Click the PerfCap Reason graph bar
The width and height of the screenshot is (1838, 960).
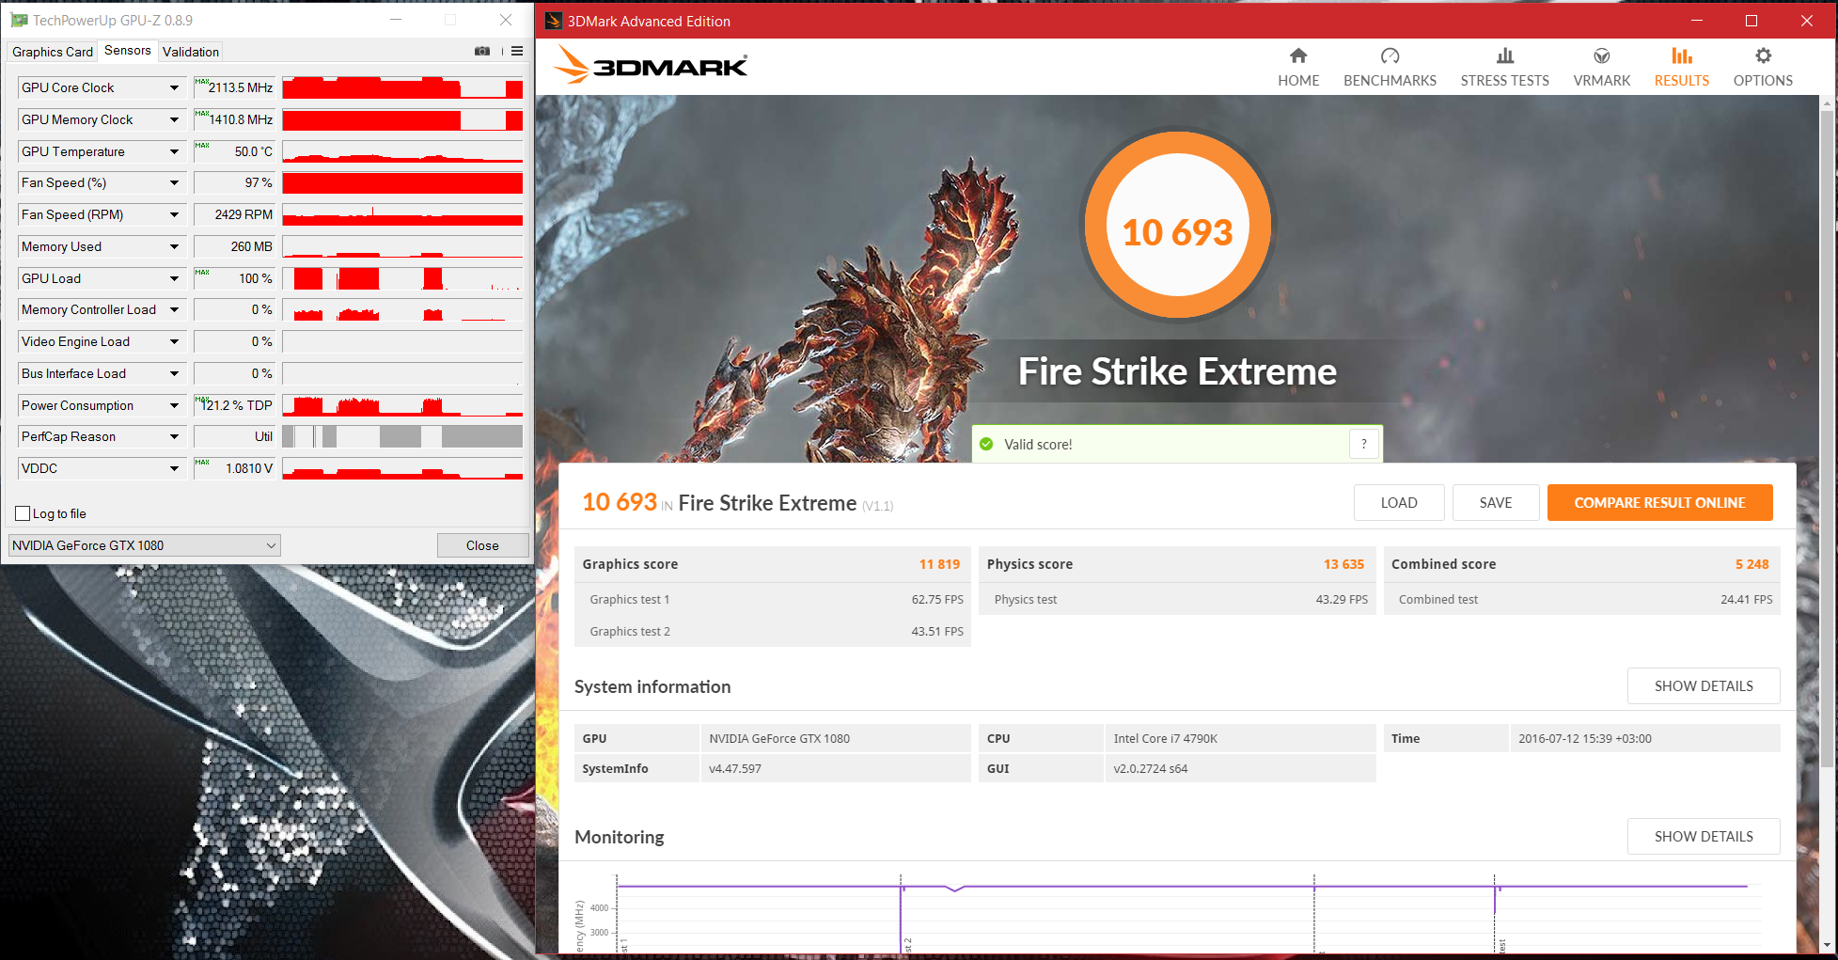(402, 436)
